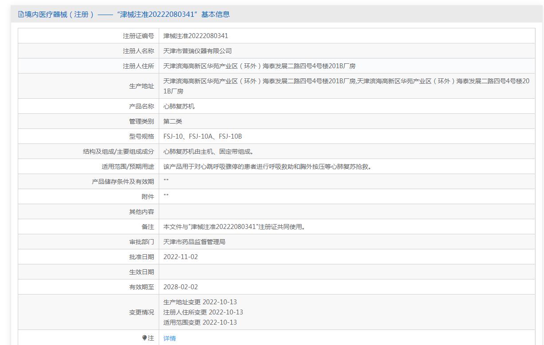
Task: Select model value FSJ-10、FSJ-10A、FSJ-10B
Action: [203, 136]
